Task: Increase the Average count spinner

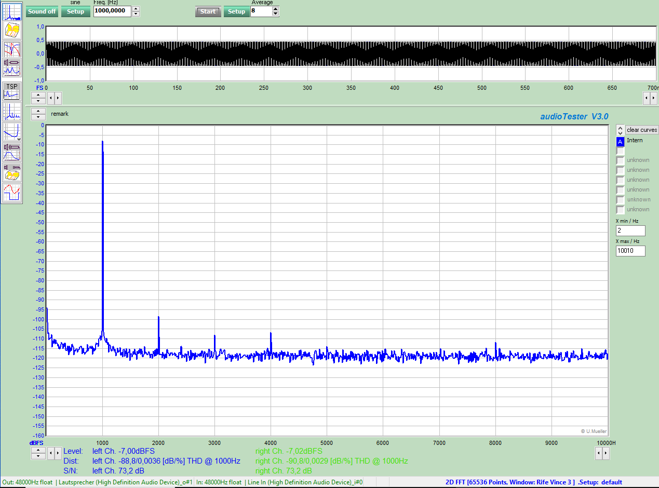Action: tap(275, 9)
